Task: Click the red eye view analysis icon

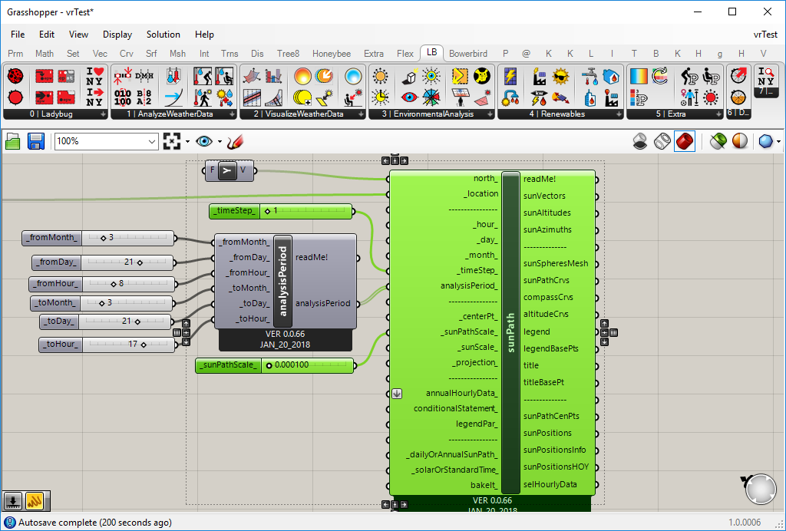Action: (x=410, y=97)
